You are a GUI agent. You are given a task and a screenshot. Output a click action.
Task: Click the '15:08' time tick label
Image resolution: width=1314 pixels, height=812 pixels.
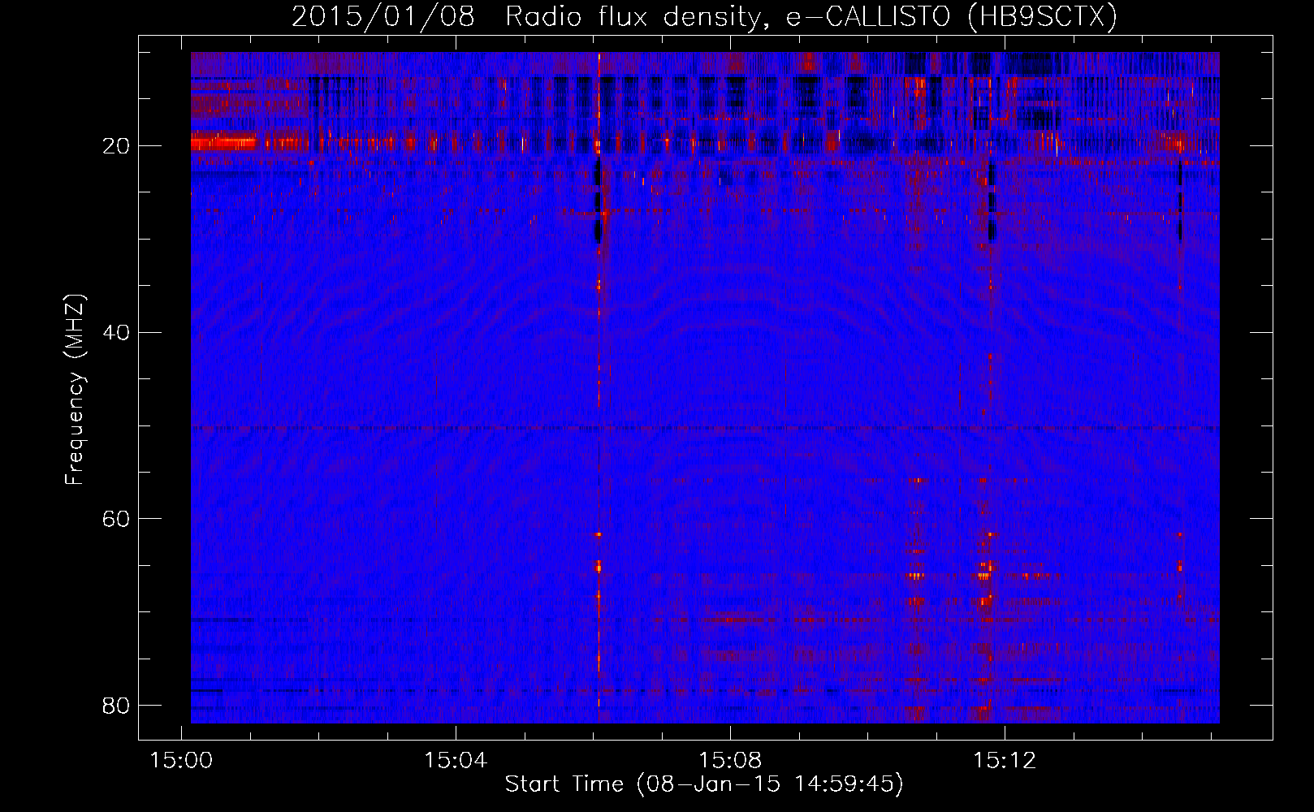click(730, 760)
